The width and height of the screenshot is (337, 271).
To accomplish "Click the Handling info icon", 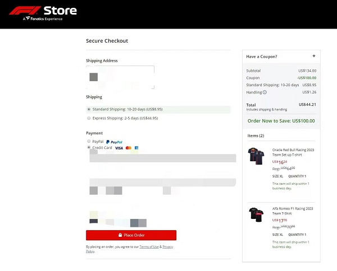I will (265, 92).
